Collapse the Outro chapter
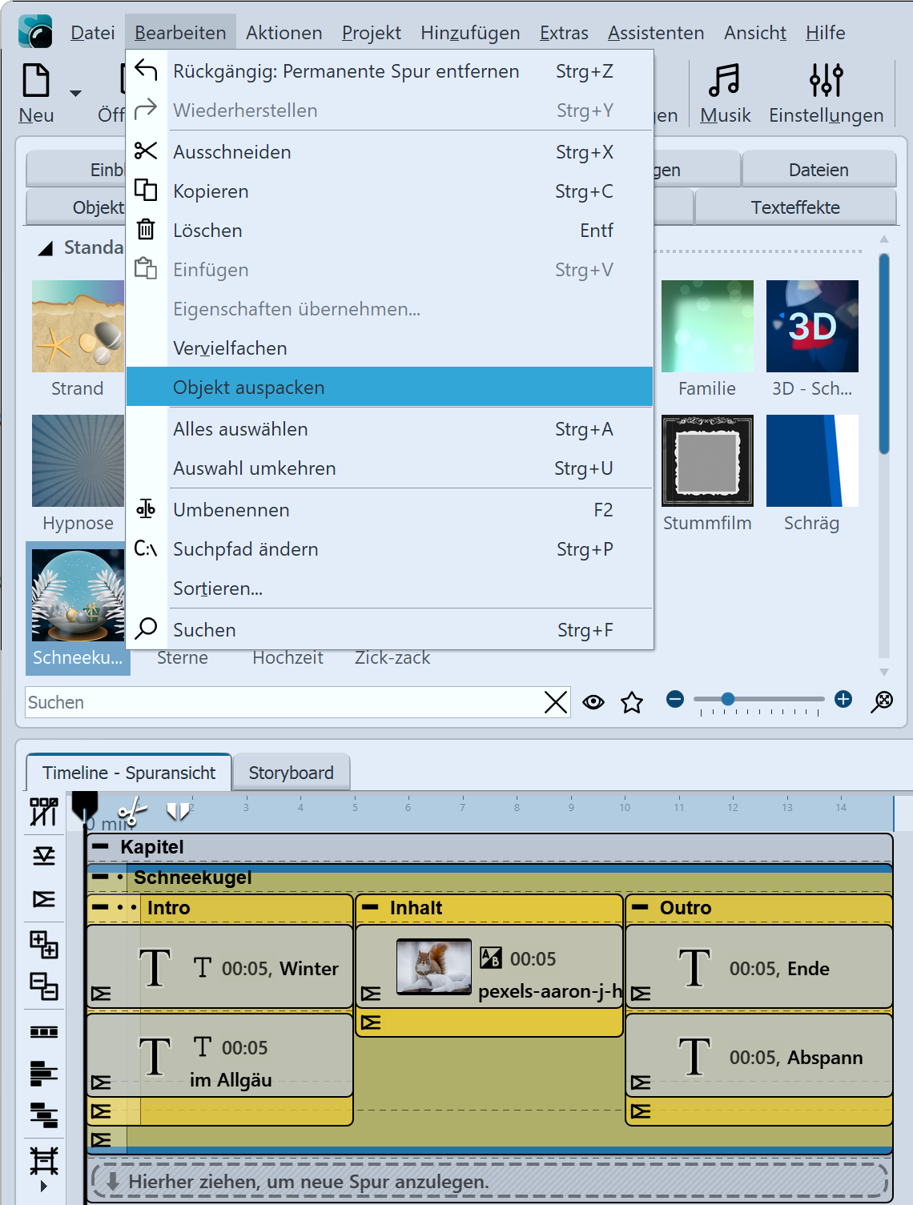Image resolution: width=913 pixels, height=1205 pixels. tap(640, 907)
